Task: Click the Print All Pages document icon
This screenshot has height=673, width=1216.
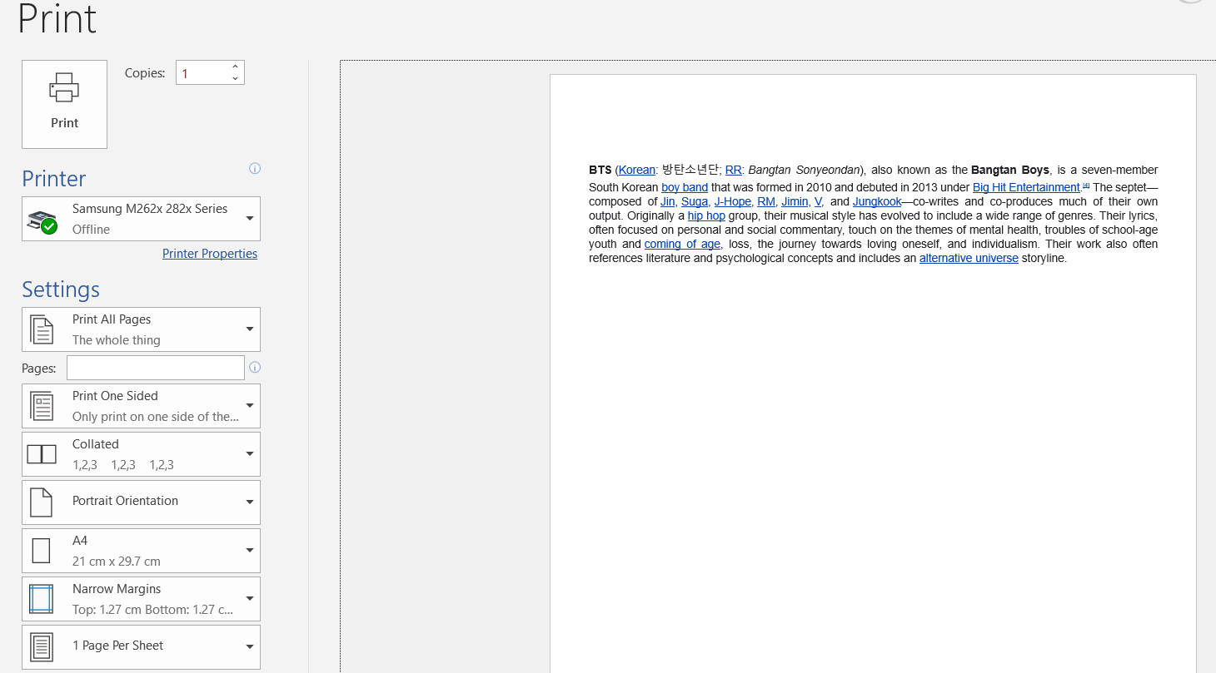Action: pos(42,329)
